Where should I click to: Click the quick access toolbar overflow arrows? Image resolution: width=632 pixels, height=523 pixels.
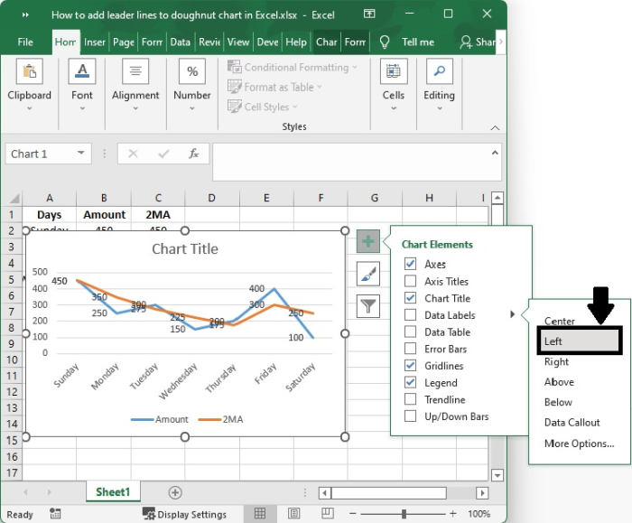pyautogui.click(x=25, y=15)
